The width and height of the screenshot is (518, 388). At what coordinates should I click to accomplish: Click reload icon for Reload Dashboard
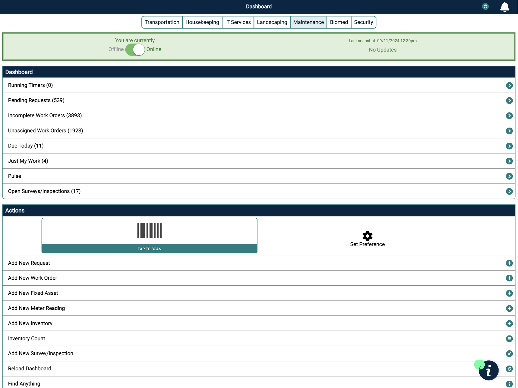click(509, 369)
